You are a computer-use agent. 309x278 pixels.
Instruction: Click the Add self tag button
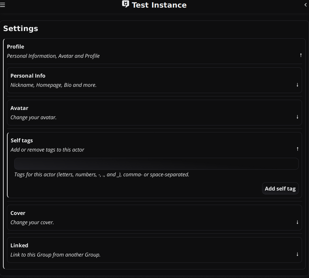tap(280, 189)
